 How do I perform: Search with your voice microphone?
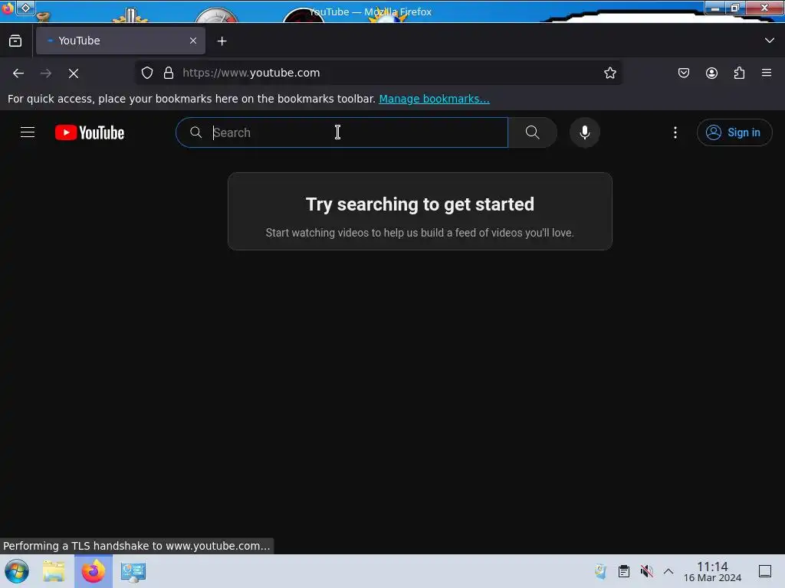pyautogui.click(x=584, y=132)
